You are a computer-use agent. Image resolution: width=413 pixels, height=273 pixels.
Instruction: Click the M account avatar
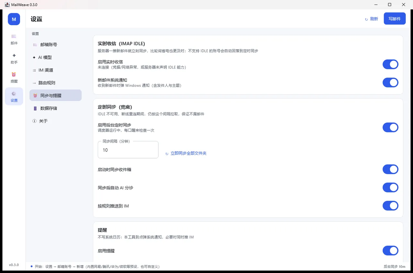point(14,19)
